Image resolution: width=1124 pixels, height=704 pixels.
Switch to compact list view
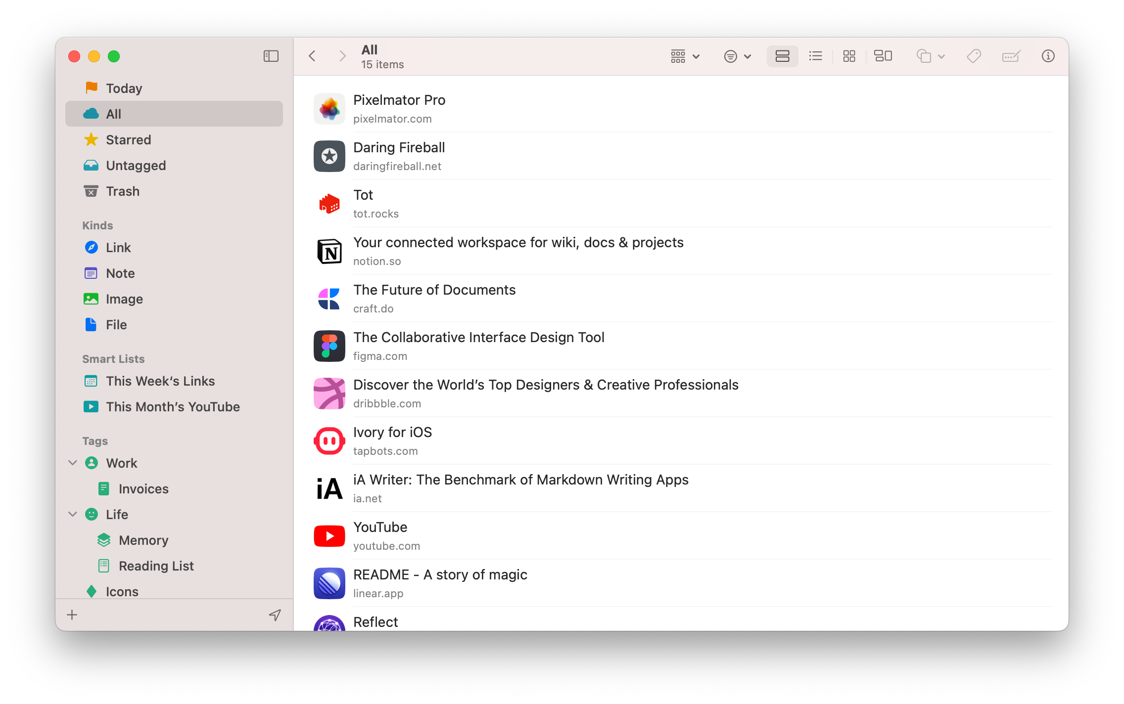(815, 56)
